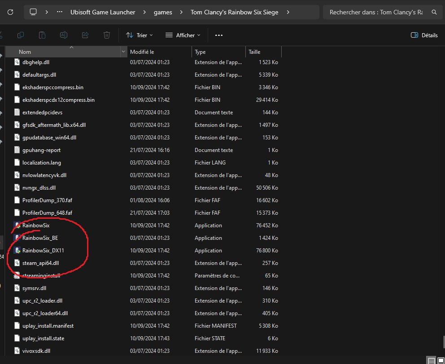The image size is (445, 364).
Task: Open the Afficher view dropdown
Action: (x=183, y=35)
